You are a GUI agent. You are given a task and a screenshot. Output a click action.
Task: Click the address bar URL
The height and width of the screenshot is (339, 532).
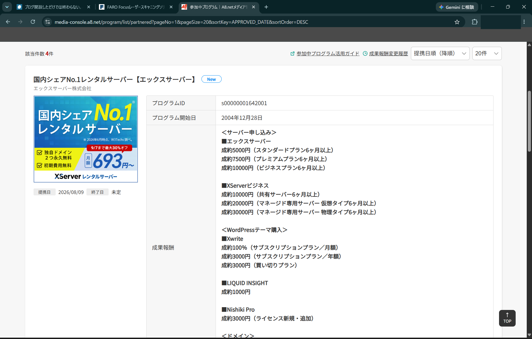pos(181,22)
